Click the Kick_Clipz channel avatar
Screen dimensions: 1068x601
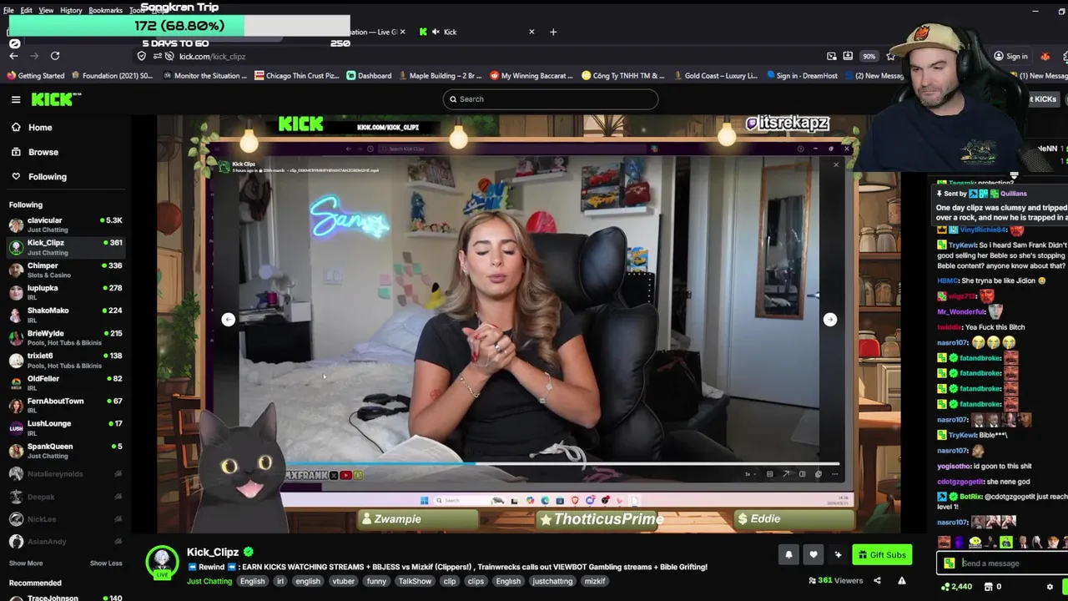tap(162, 562)
